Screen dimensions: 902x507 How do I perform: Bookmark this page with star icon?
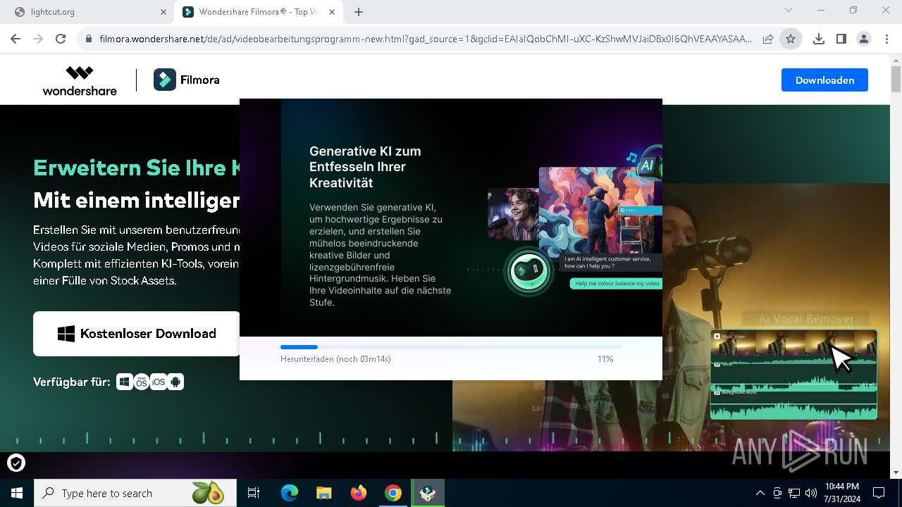coord(791,39)
